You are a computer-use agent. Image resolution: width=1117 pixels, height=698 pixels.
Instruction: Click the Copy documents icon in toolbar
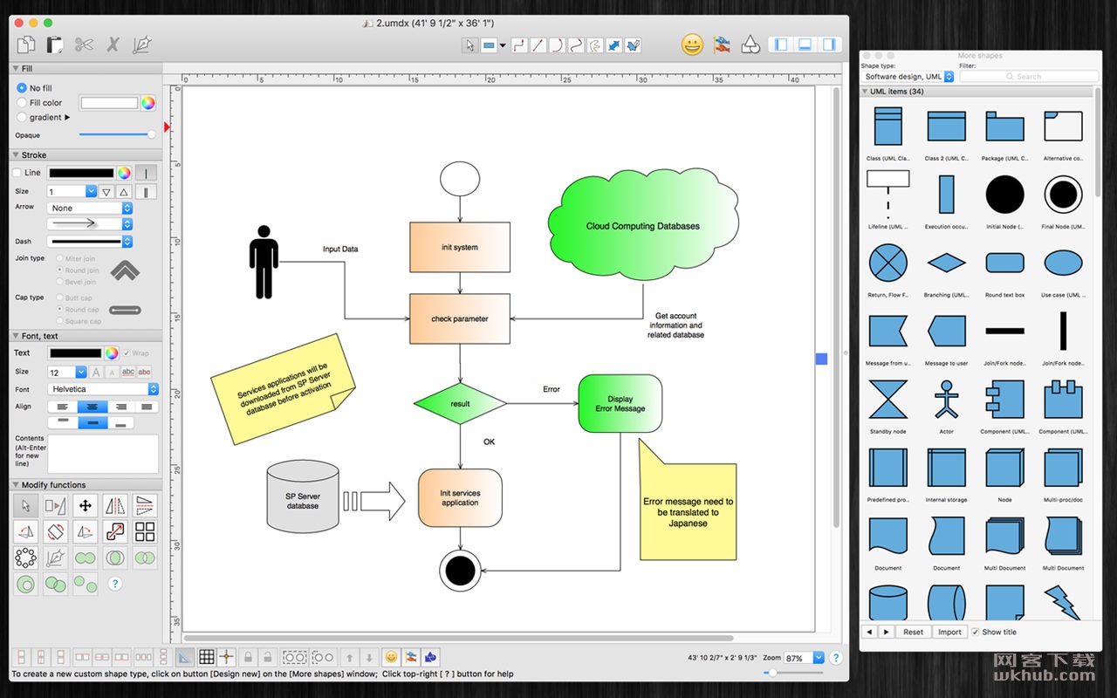[26, 44]
